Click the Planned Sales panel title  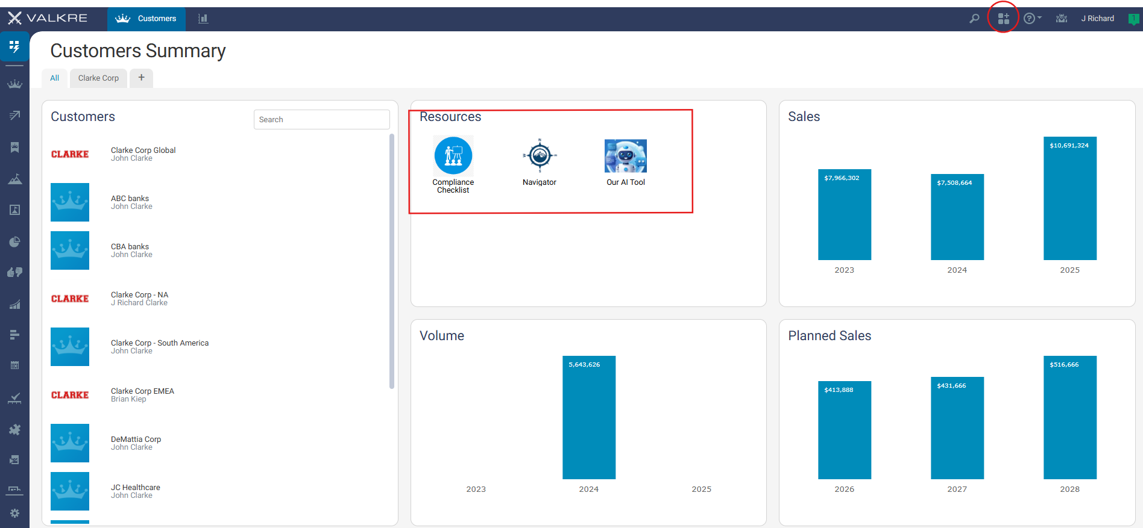(830, 336)
